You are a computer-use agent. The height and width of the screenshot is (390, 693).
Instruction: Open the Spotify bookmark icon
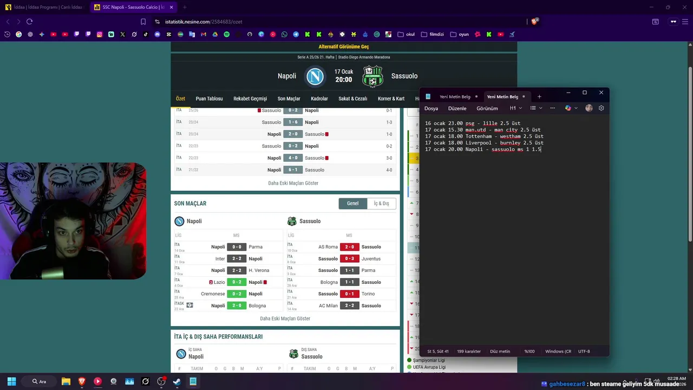pos(226,34)
